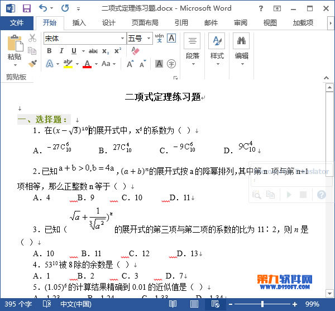Toggle superscript formatting
335x311 pixels.
coord(118,51)
